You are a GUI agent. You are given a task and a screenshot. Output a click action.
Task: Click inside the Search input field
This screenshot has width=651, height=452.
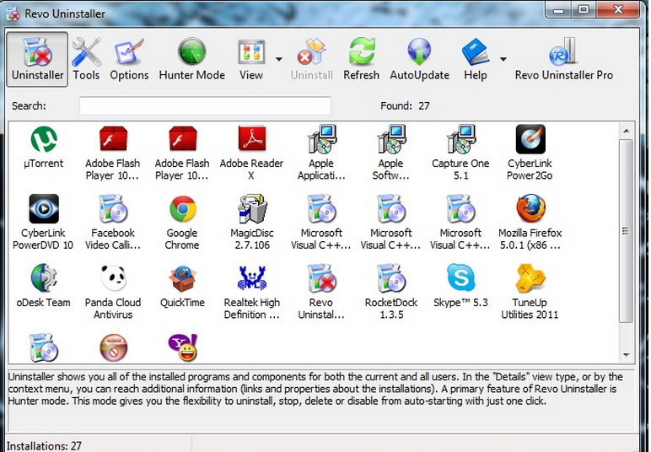[205, 106]
